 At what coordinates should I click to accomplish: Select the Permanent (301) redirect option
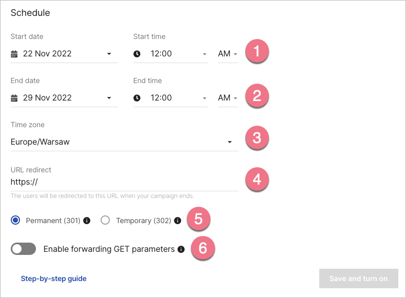tap(15, 221)
